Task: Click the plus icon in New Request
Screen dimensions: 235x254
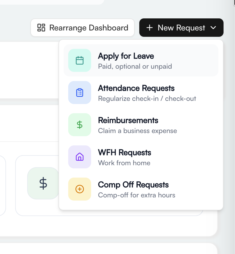Action: (150, 28)
